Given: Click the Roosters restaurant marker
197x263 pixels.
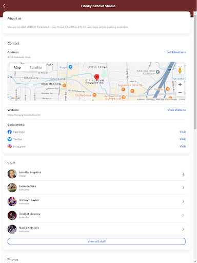Looking at the screenshot, I should (x=168, y=89).
